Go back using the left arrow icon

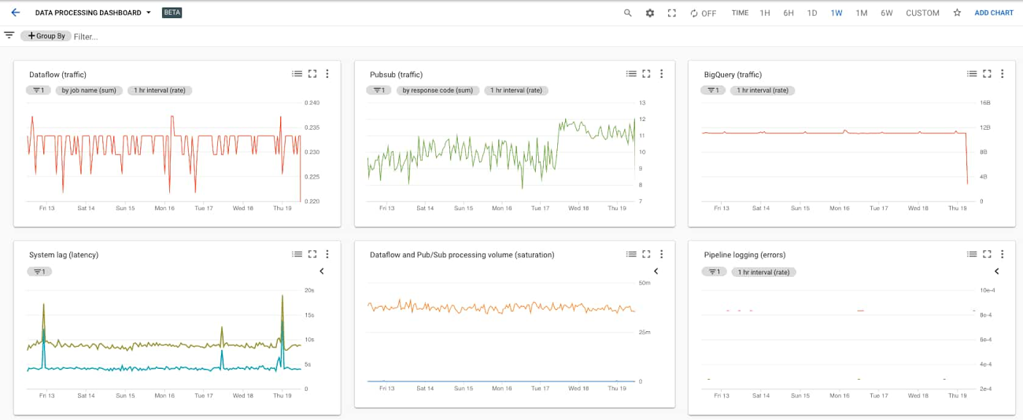click(15, 13)
